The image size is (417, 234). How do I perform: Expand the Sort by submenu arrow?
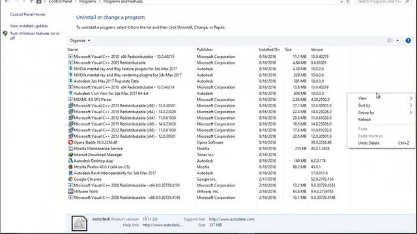(410, 105)
